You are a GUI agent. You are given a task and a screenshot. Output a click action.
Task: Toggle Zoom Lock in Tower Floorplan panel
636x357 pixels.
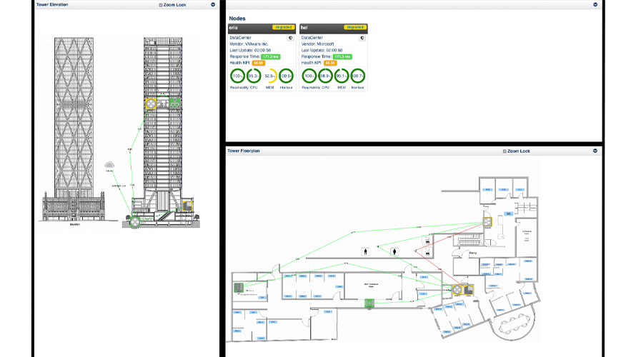(505, 151)
